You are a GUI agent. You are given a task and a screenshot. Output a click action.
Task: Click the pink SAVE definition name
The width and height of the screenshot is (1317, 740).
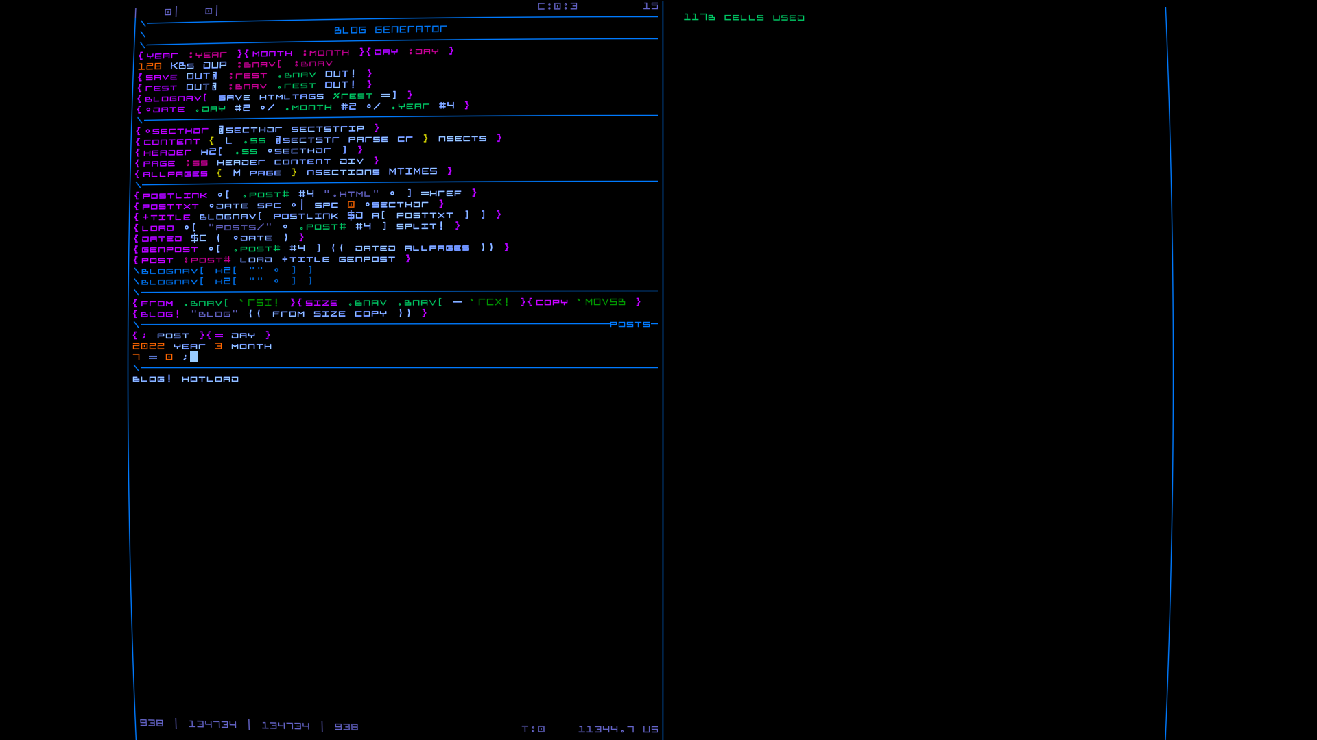tap(162, 77)
